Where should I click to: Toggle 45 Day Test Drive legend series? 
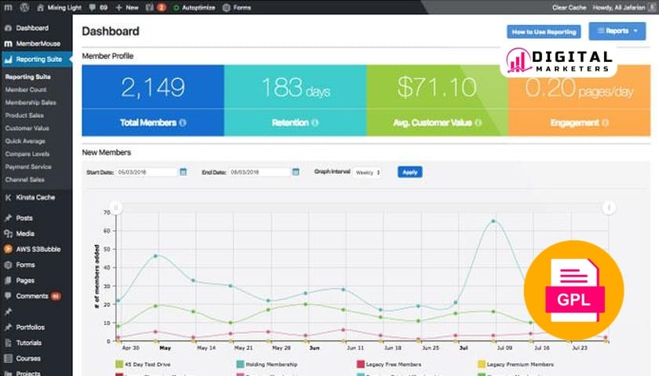(119, 364)
